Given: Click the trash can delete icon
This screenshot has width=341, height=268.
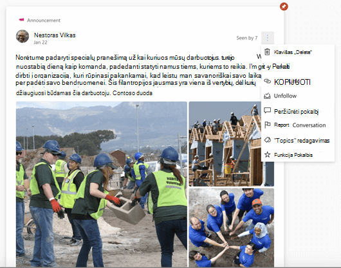Looking at the screenshot, I should coord(267,52).
